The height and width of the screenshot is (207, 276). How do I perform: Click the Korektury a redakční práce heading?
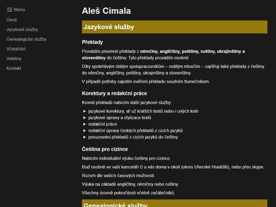pyautogui.click(x=114, y=93)
